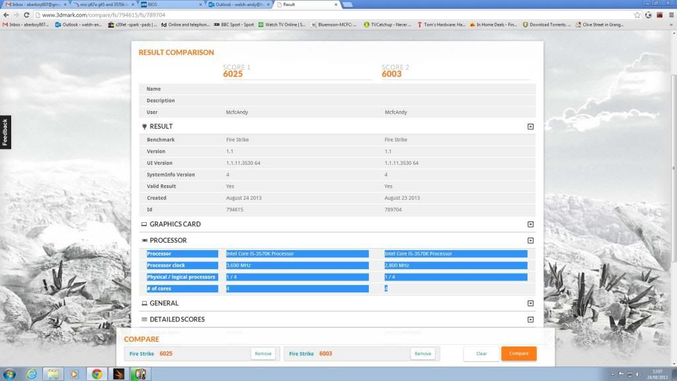Click the monitor icon beside GRAPHICS CARD
The height and width of the screenshot is (381, 677).
(144, 224)
